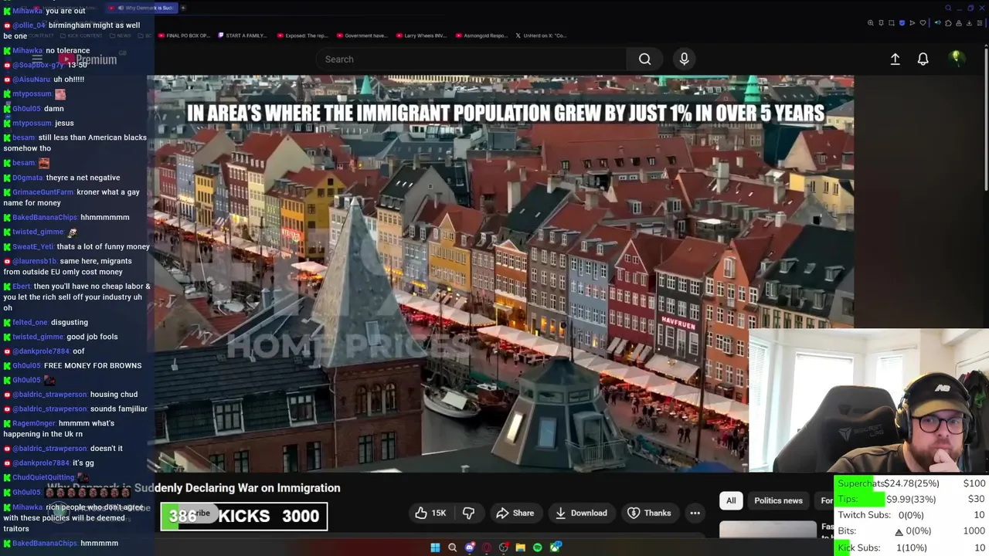Open UnHerd on X bookmark

[x=541, y=36]
